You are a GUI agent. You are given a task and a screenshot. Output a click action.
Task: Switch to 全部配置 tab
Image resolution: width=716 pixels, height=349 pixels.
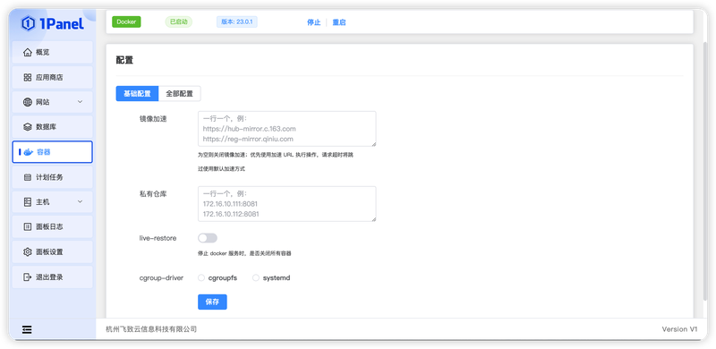point(180,94)
